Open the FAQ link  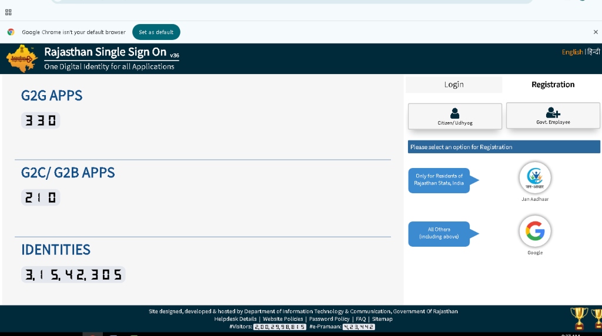click(x=361, y=319)
